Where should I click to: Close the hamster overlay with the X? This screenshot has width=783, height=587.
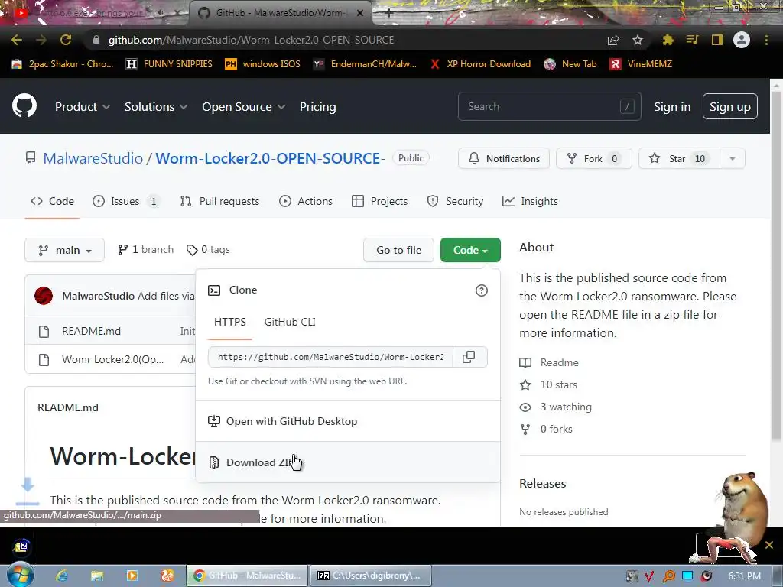pyautogui.click(x=769, y=544)
